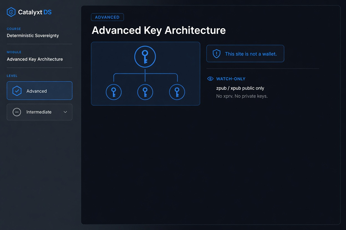Click the 'Deterministic Sovereignty' course name
The height and width of the screenshot is (230, 346).
(x=33, y=35)
